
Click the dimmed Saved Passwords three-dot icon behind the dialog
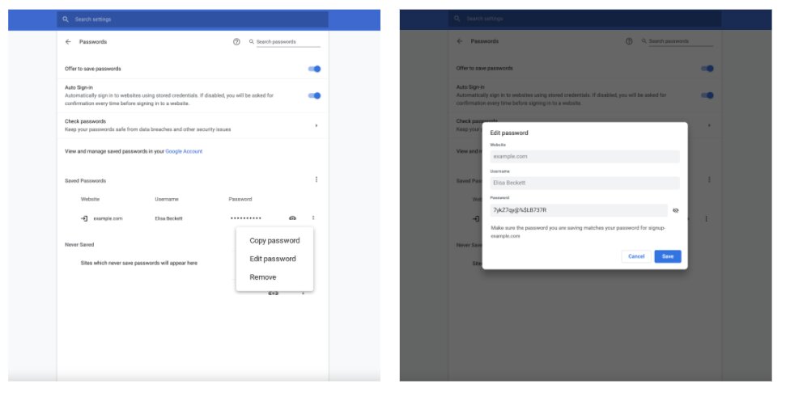[709, 179]
